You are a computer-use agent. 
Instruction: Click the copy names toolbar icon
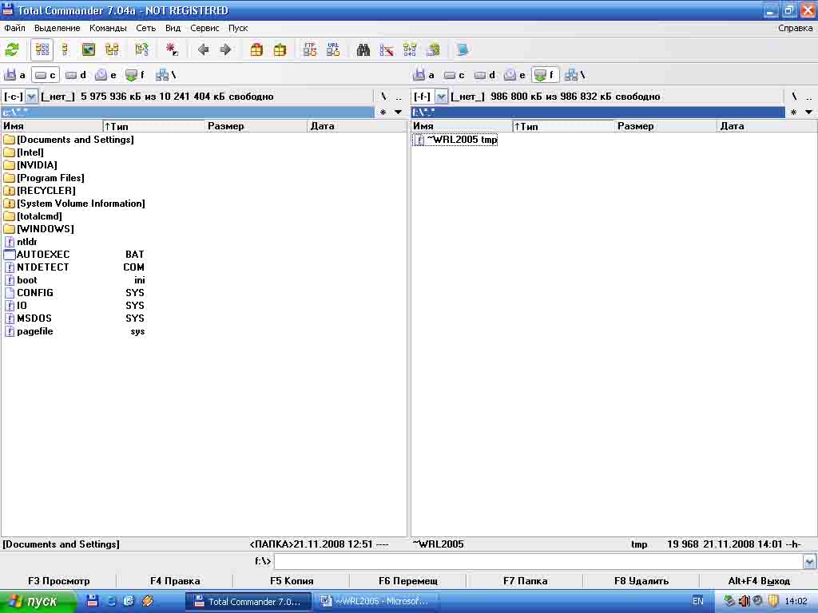(x=433, y=50)
